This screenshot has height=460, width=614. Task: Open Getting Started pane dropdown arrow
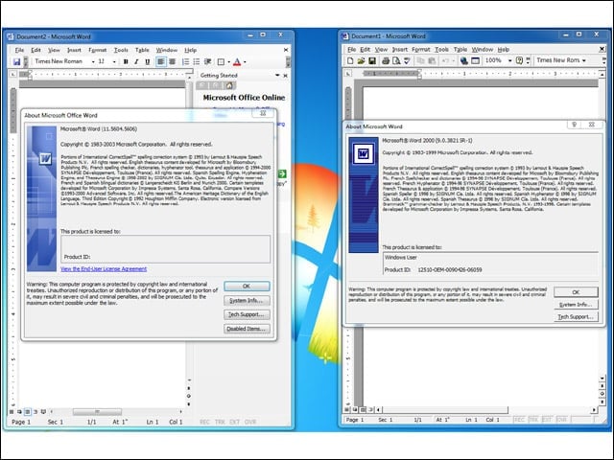coord(277,75)
